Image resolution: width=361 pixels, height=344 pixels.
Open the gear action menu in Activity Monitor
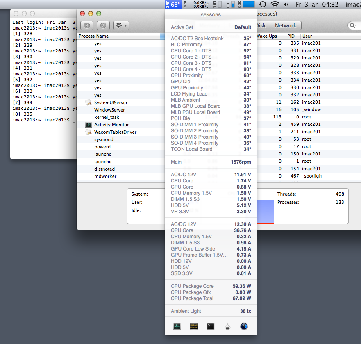121,25
